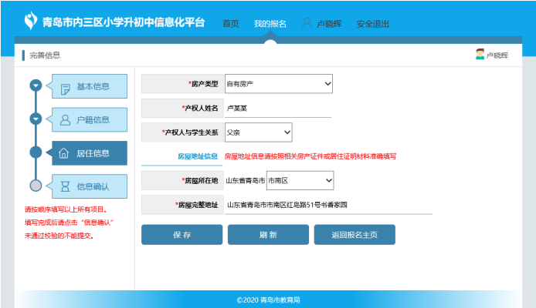
Task: Click the user silhouette icon beside 卢晓辉 in navbar
Action: (307, 23)
